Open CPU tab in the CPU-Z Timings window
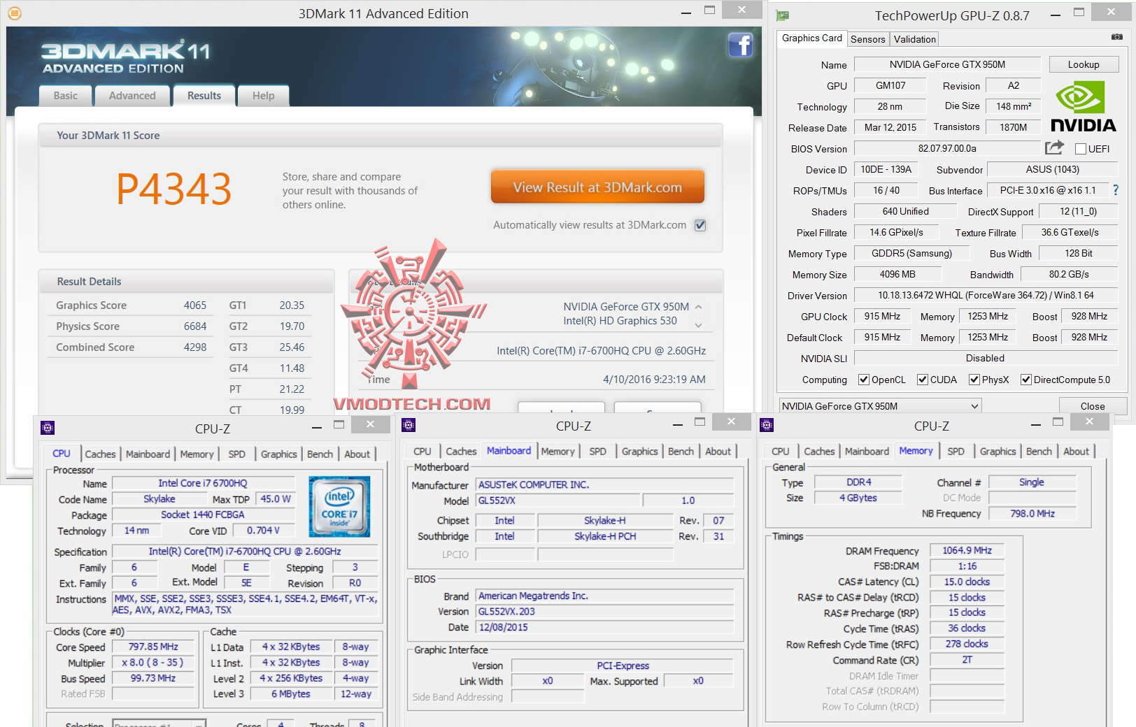This screenshot has height=727, width=1136. coord(781,452)
